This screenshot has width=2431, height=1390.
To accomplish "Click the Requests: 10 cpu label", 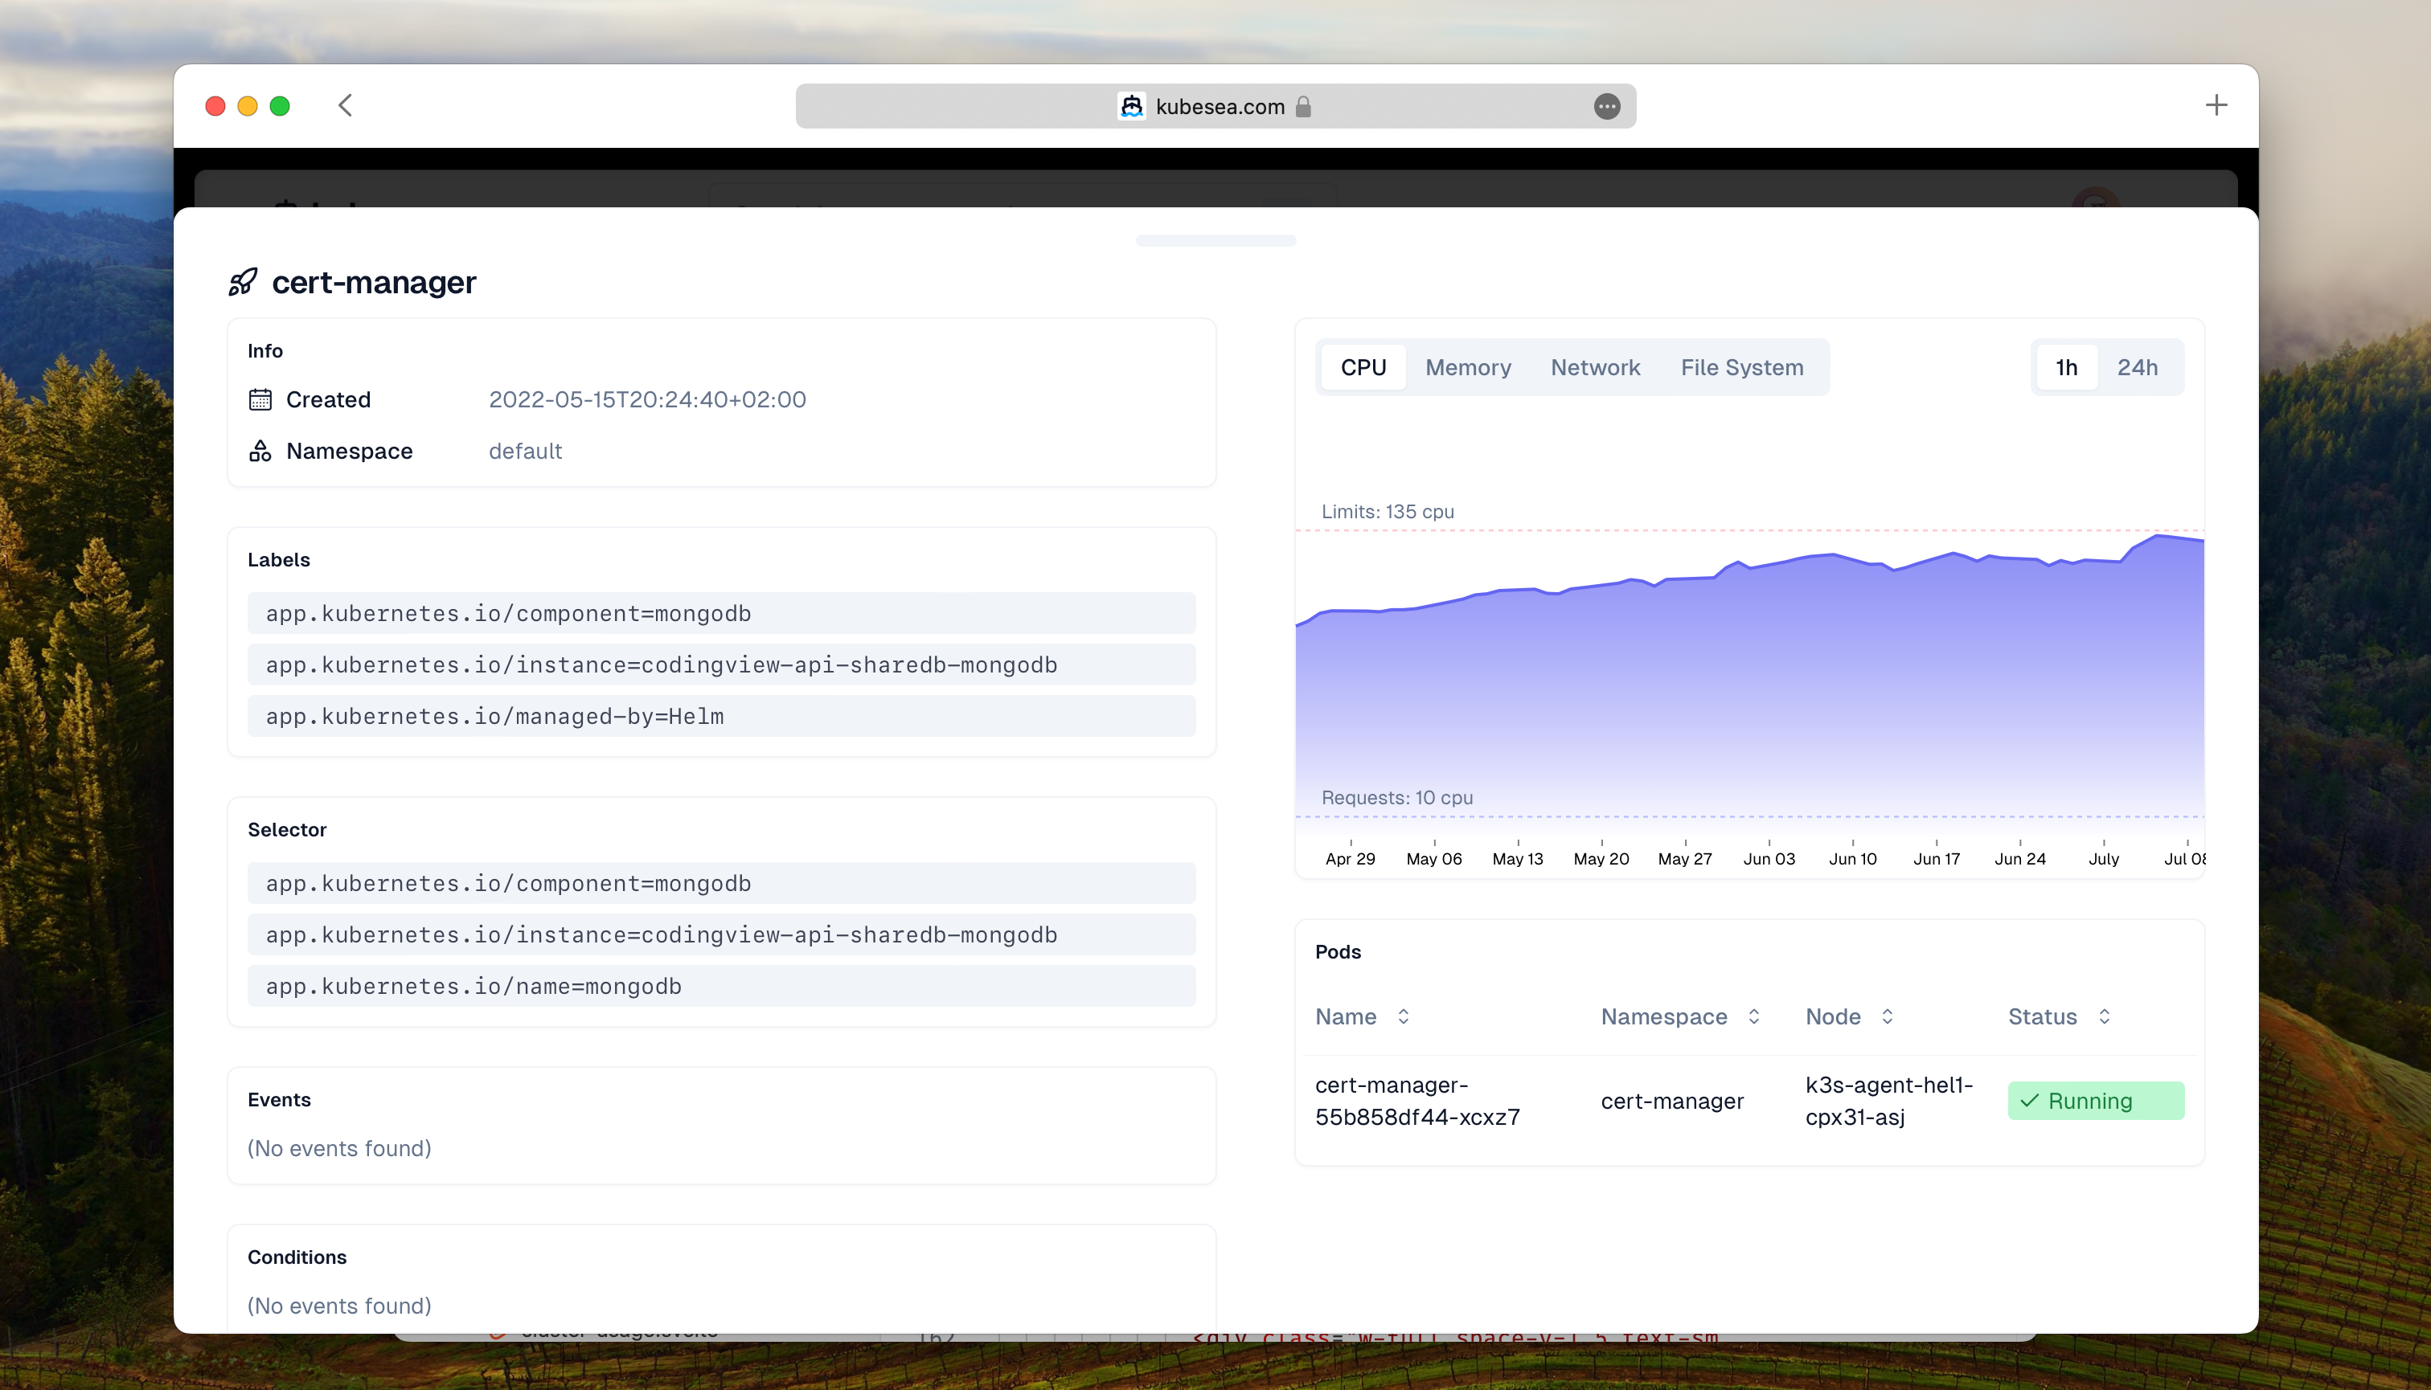I will [1396, 797].
